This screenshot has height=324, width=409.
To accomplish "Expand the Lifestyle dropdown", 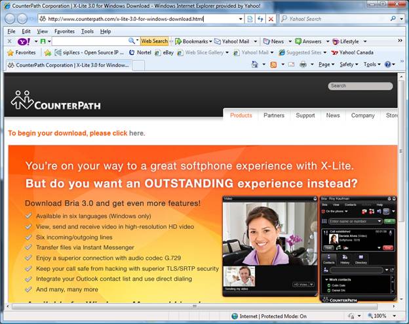I will tap(365, 41).
